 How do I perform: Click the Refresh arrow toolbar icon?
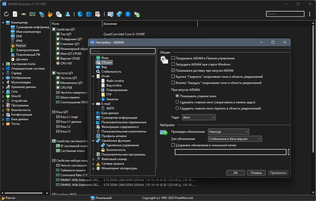click(6, 14)
